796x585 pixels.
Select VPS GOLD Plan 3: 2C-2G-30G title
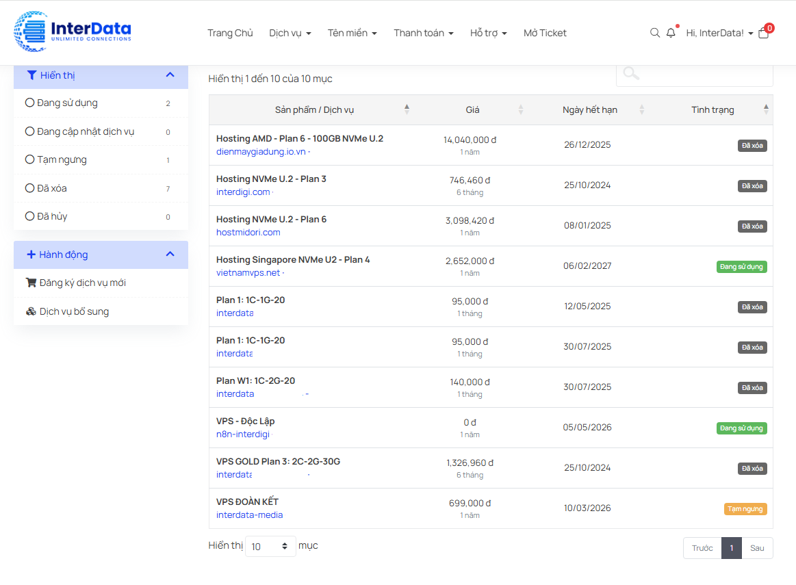(278, 461)
